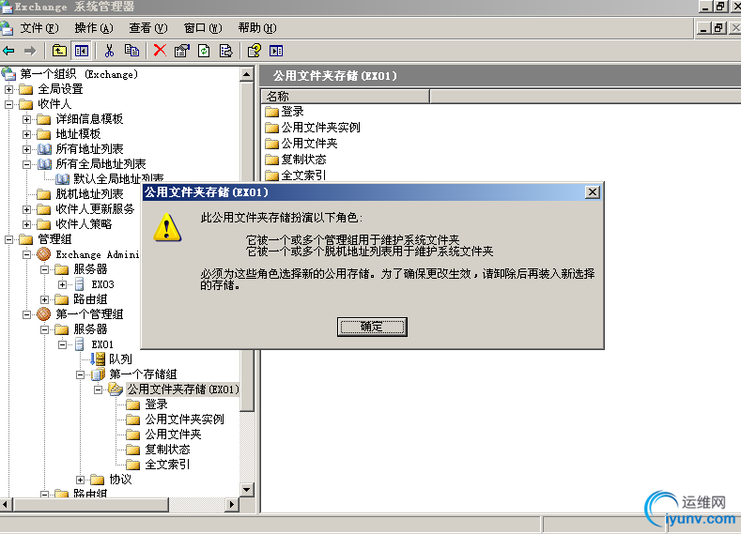Open the 文件(F) menu
741x534 pixels.
tap(39, 28)
